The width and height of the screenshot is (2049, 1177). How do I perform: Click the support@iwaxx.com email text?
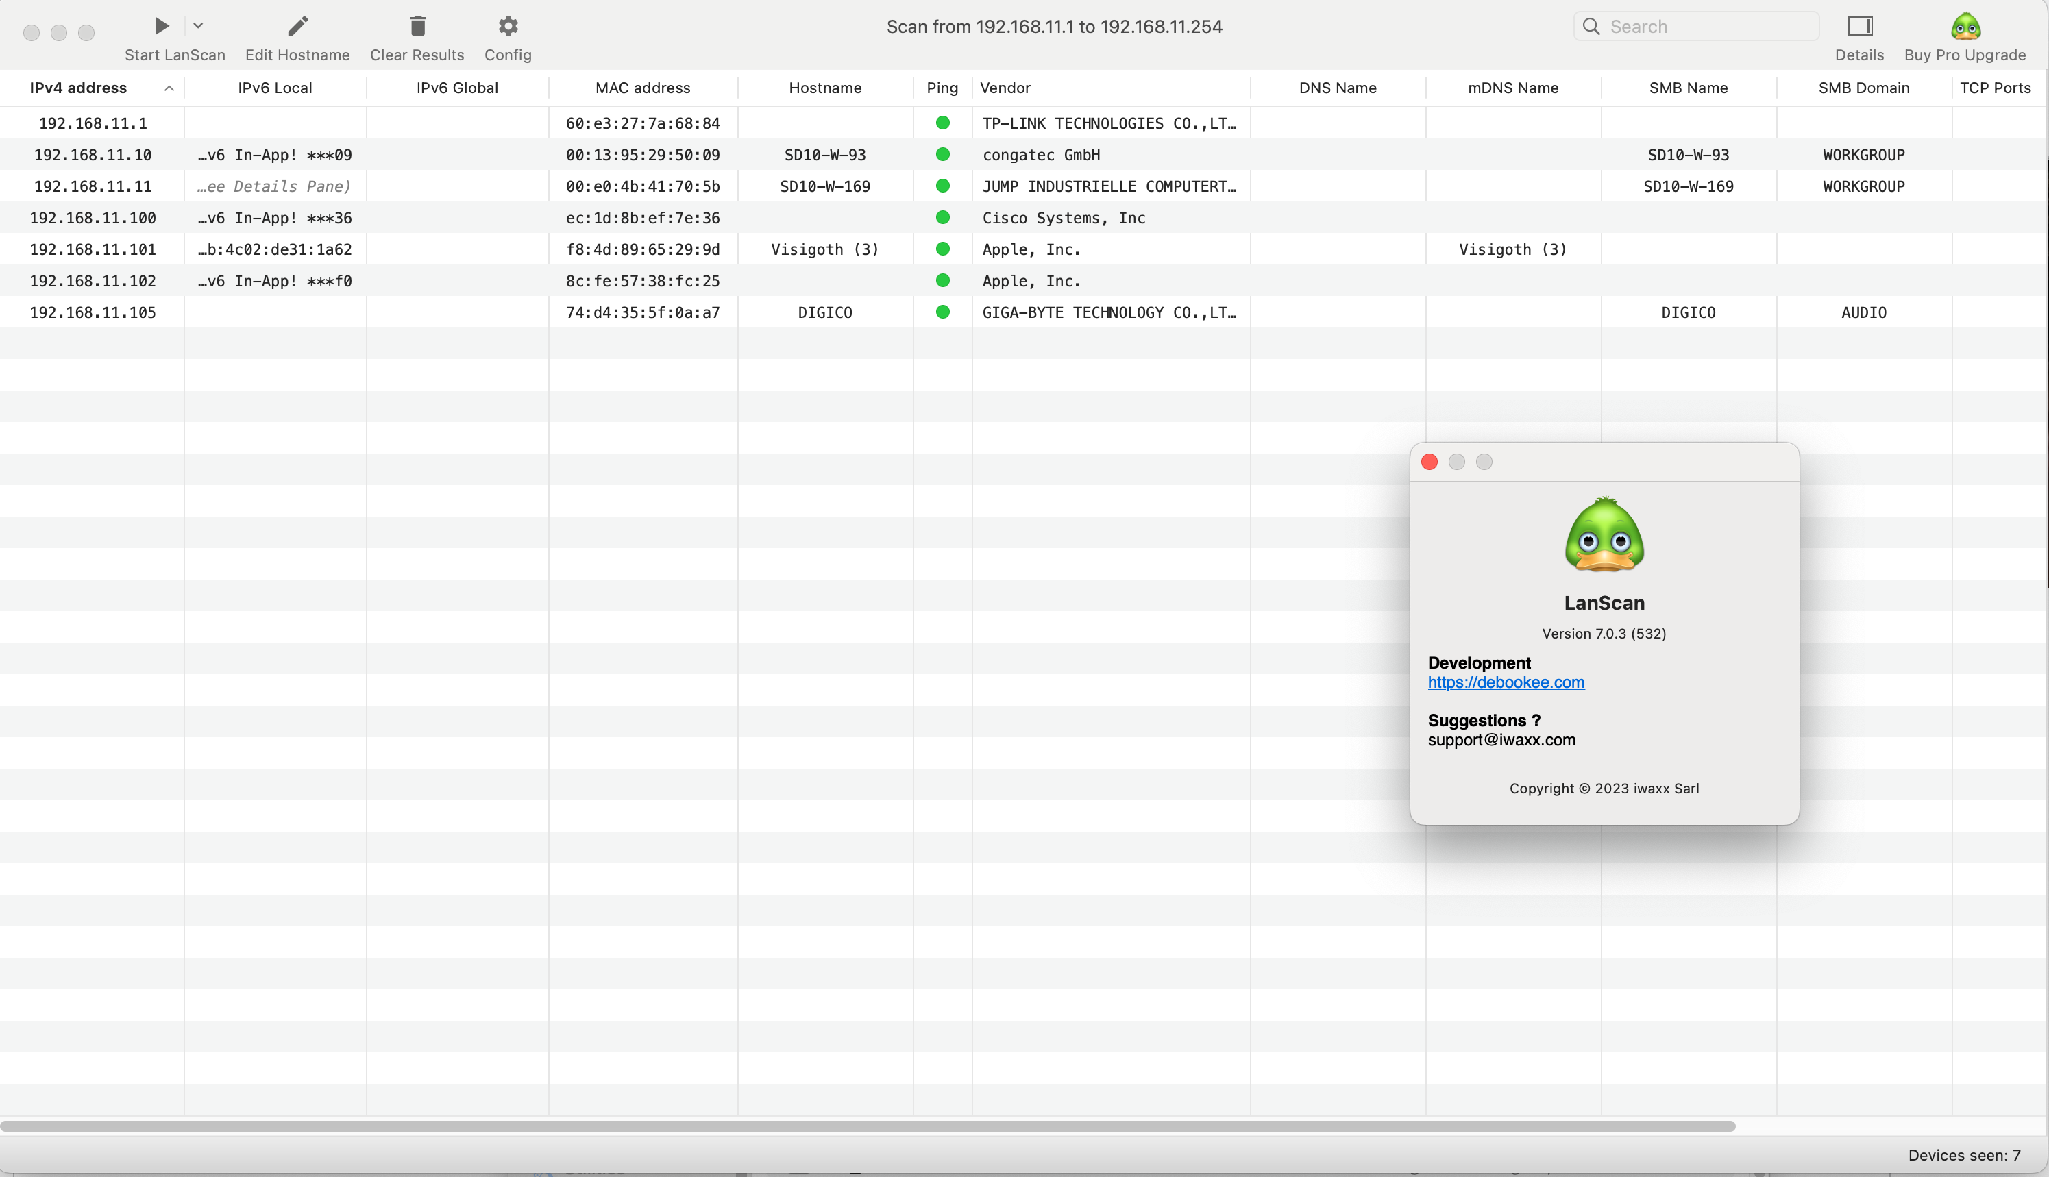tap(1501, 740)
